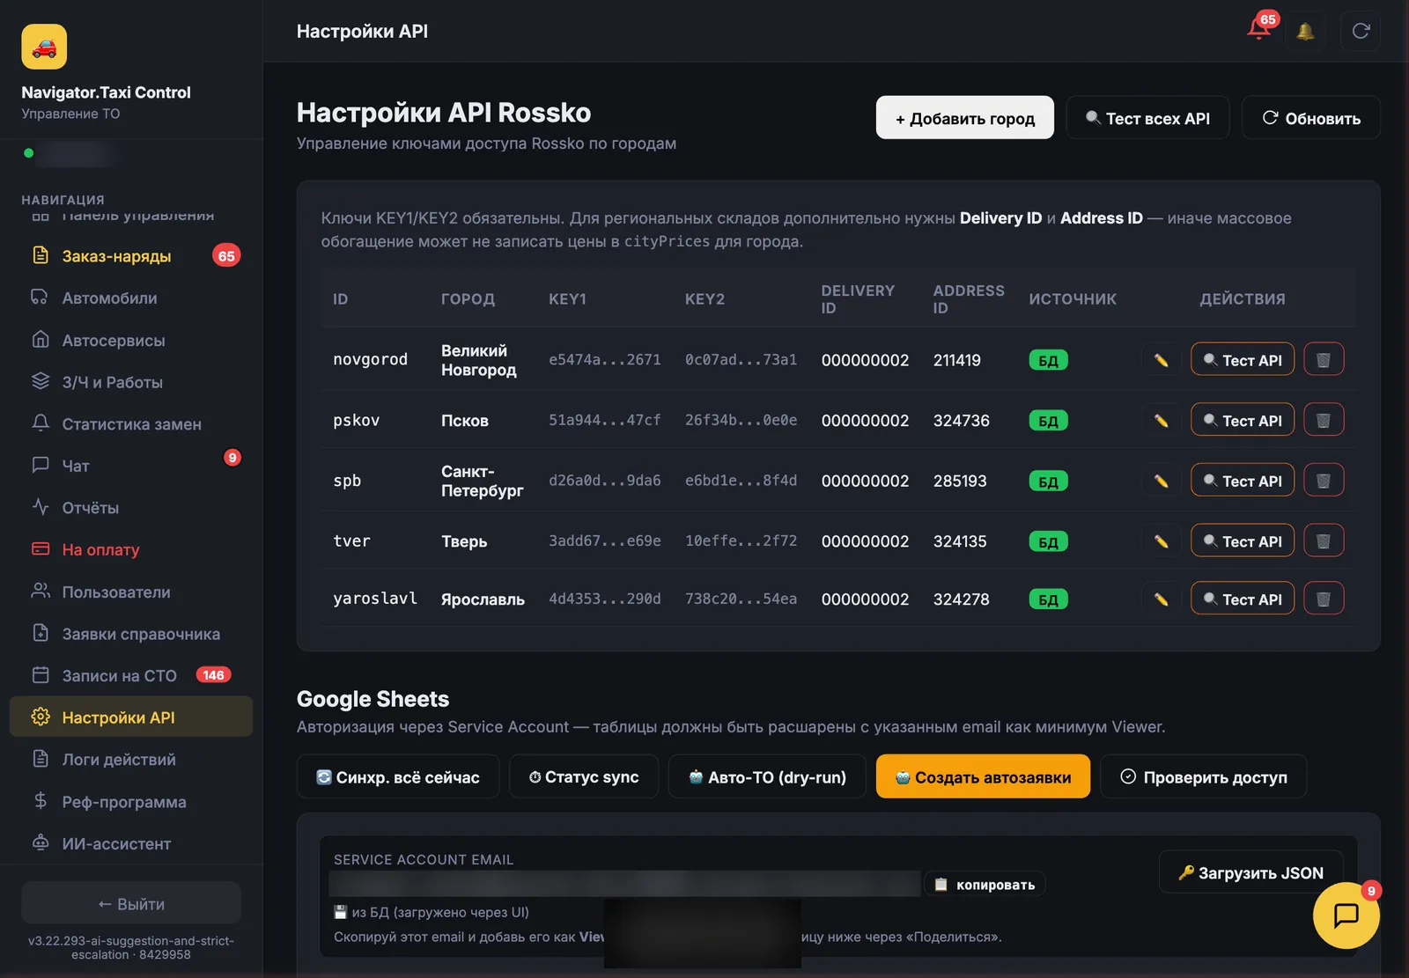
Task: Open Заявки справочника page
Action: click(x=131, y=634)
